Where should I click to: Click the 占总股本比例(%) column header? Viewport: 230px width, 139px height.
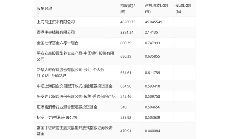point(156,9)
